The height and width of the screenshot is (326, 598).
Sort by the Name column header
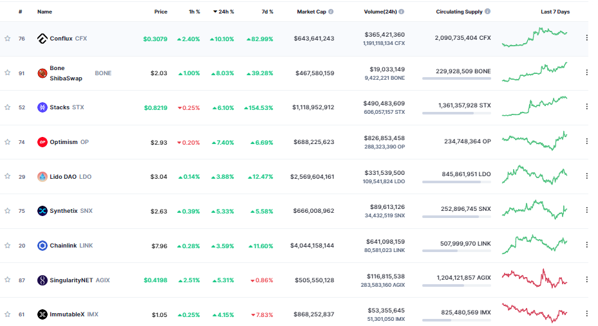[44, 12]
